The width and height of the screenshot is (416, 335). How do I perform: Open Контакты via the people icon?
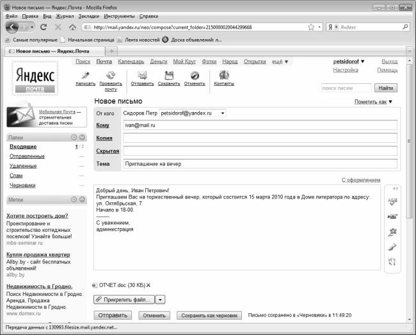coord(223,75)
